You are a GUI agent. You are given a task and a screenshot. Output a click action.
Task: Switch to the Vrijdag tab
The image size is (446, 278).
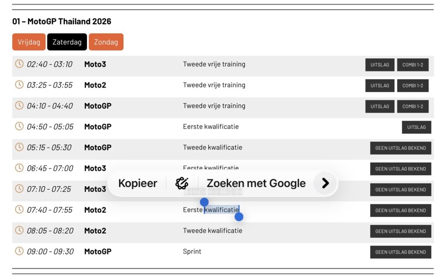(29, 42)
